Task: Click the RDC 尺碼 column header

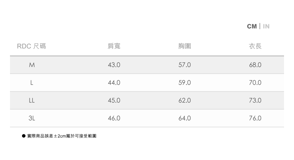Action: pyautogui.click(x=31, y=46)
